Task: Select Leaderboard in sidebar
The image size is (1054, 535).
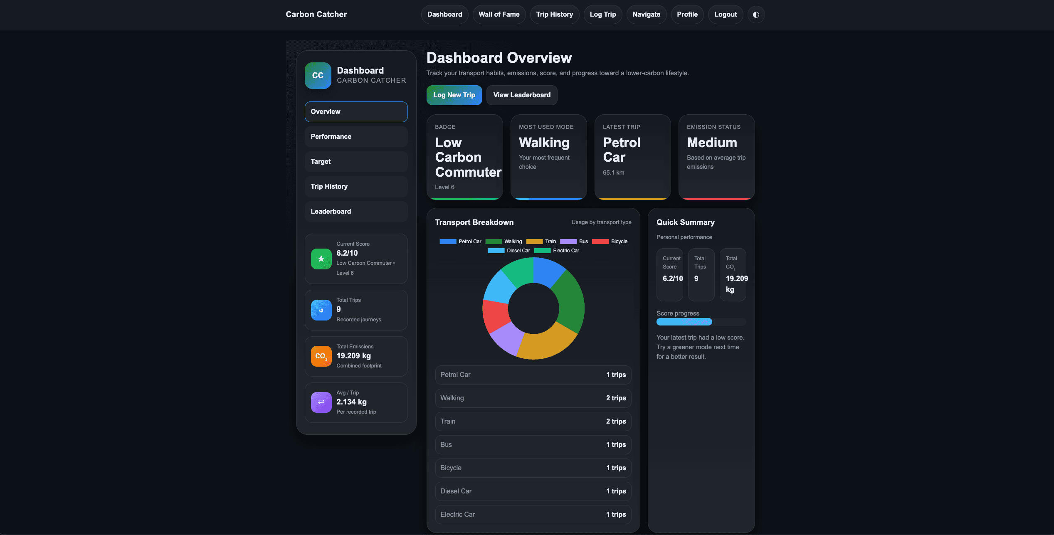Action: [356, 212]
